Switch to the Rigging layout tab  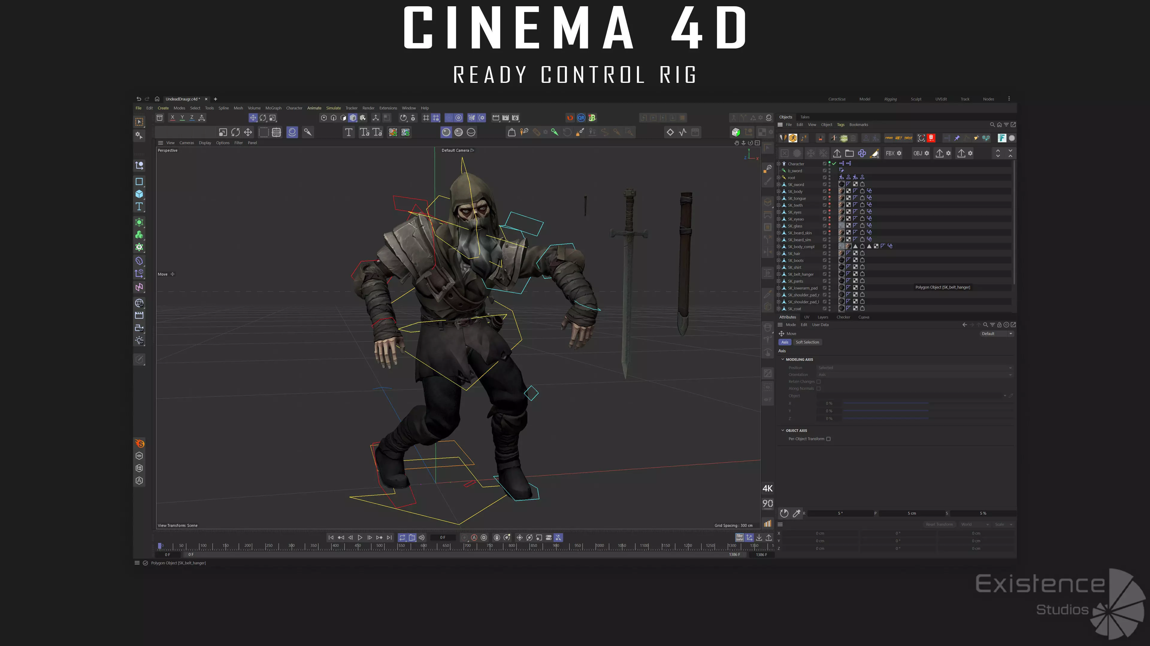pyautogui.click(x=890, y=99)
